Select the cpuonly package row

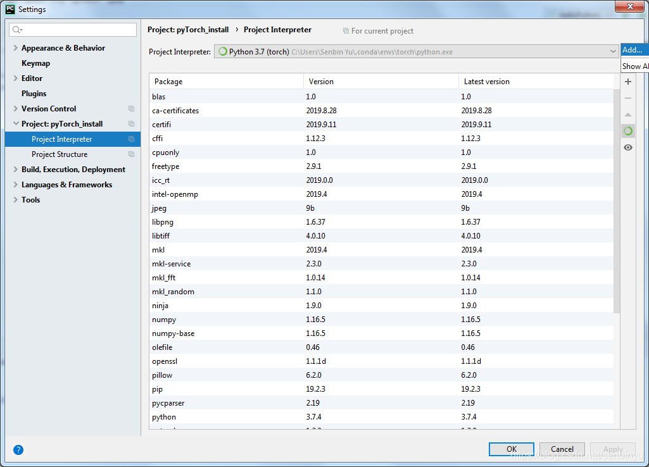381,153
